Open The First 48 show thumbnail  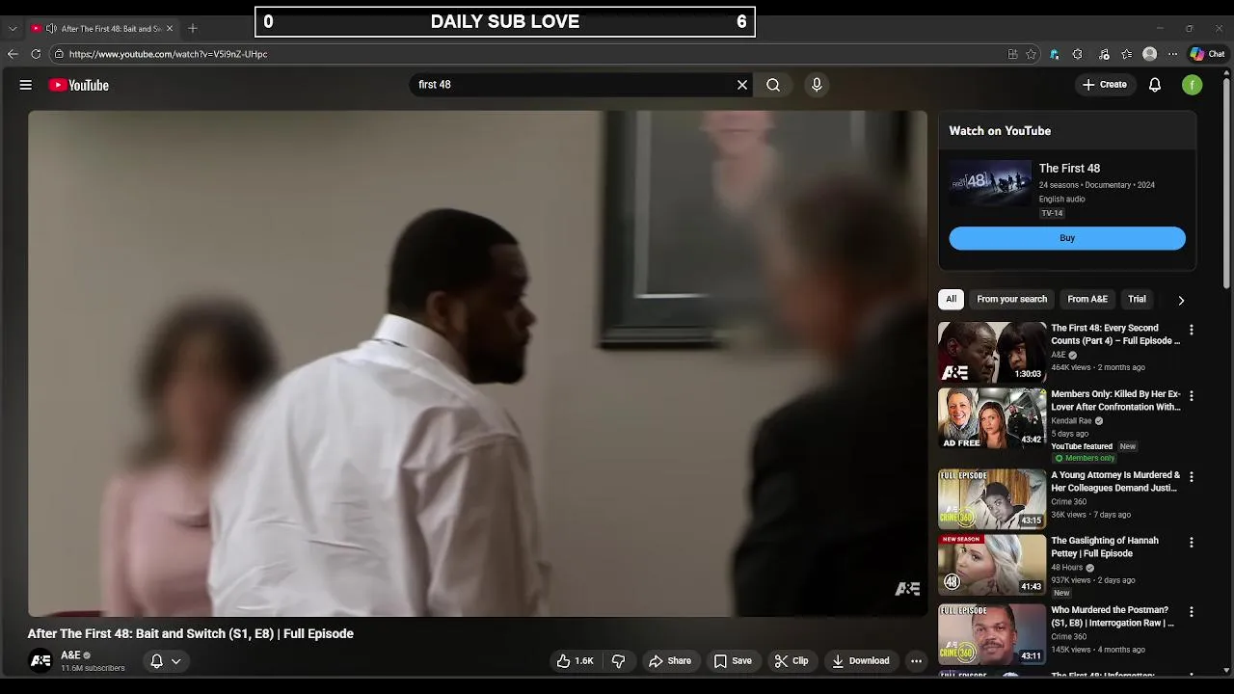[990, 183]
